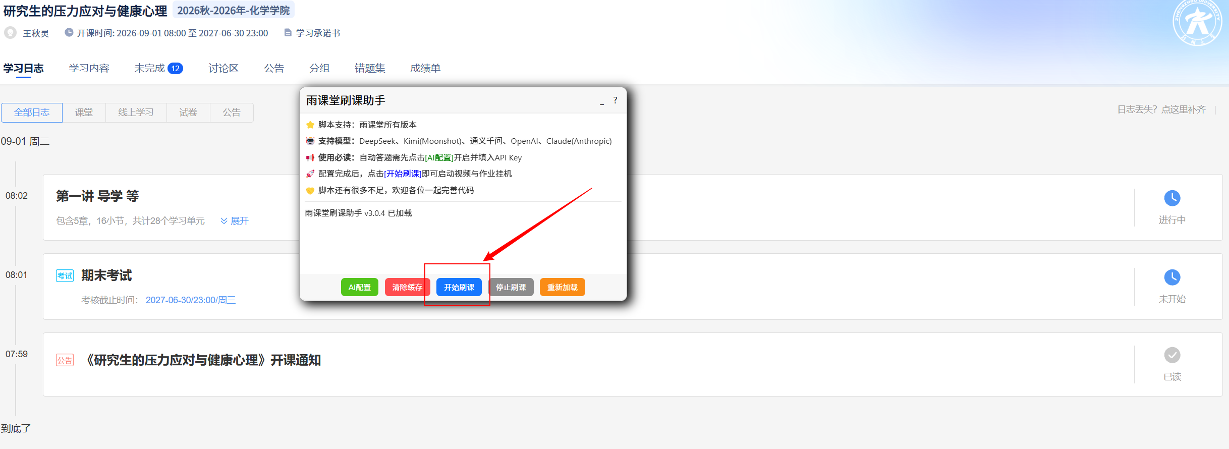Open the 错题集 tab

pyautogui.click(x=370, y=68)
